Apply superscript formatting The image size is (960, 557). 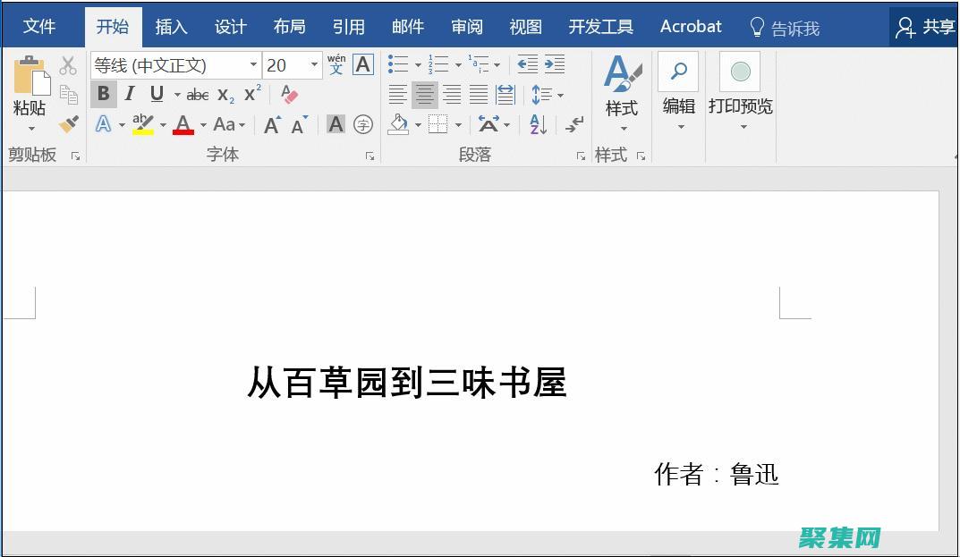tap(251, 93)
